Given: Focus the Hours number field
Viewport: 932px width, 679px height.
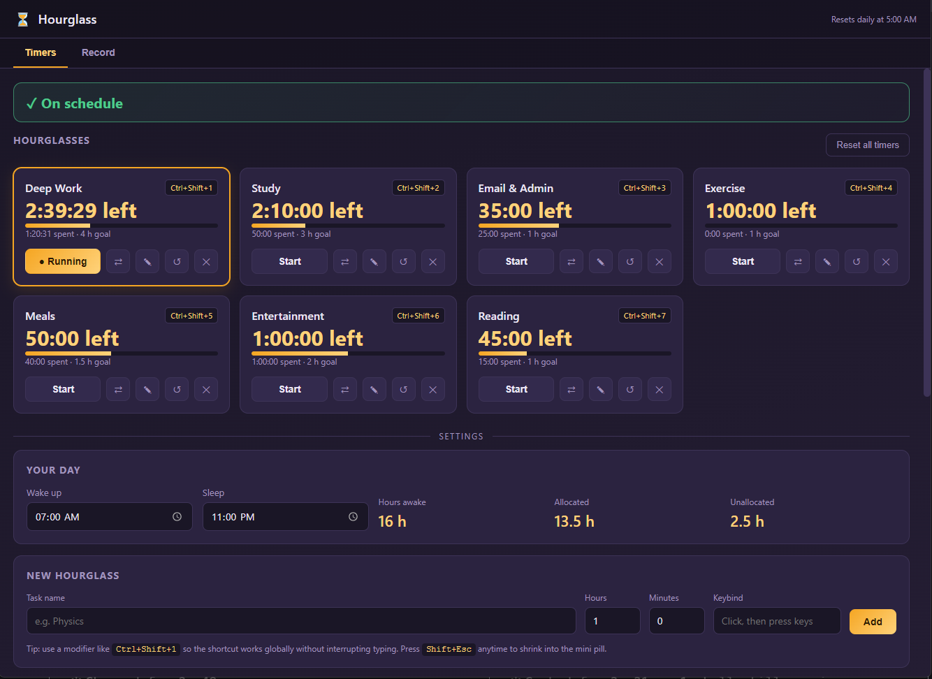Looking at the screenshot, I should coord(613,621).
